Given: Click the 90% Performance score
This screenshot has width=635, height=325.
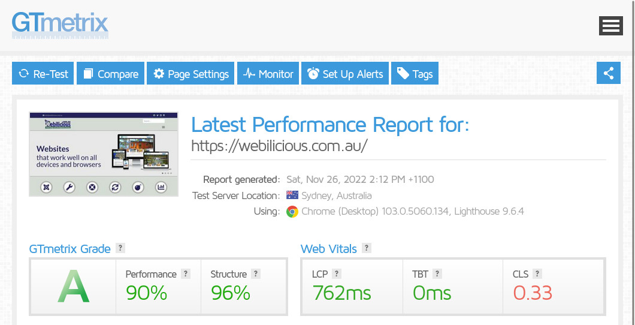Looking at the screenshot, I should (147, 293).
